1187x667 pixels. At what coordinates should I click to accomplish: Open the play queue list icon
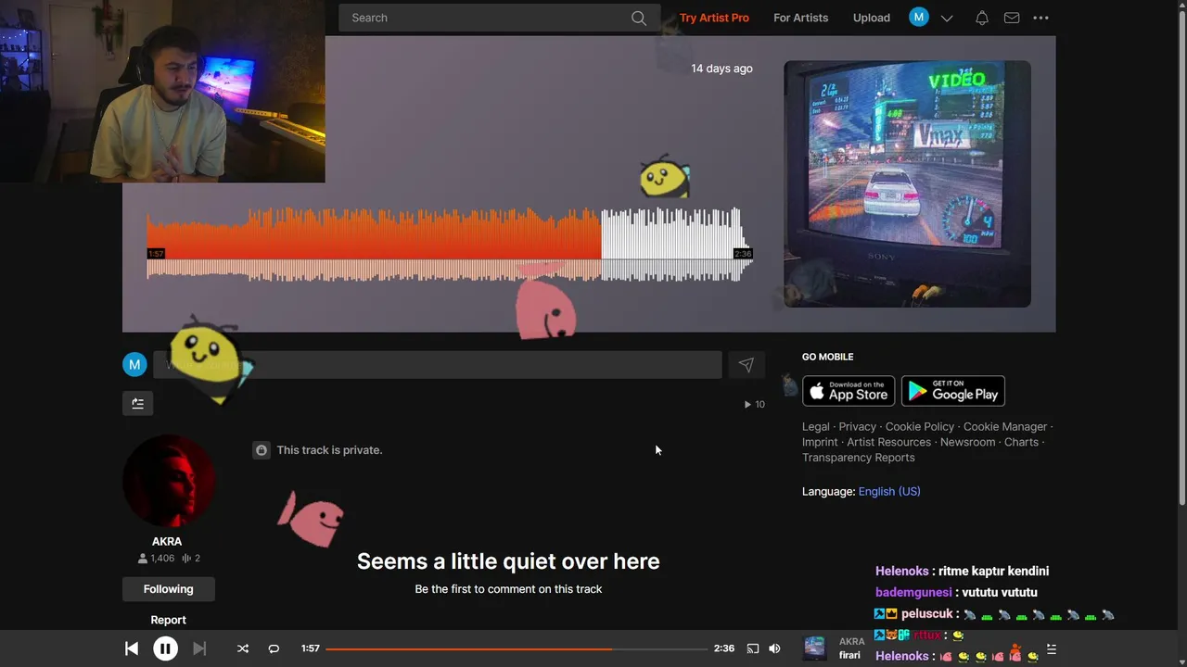pos(1051,649)
